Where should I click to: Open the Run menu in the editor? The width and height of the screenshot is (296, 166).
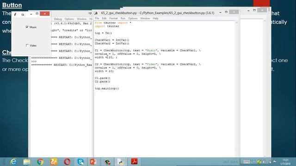pos(123,18)
